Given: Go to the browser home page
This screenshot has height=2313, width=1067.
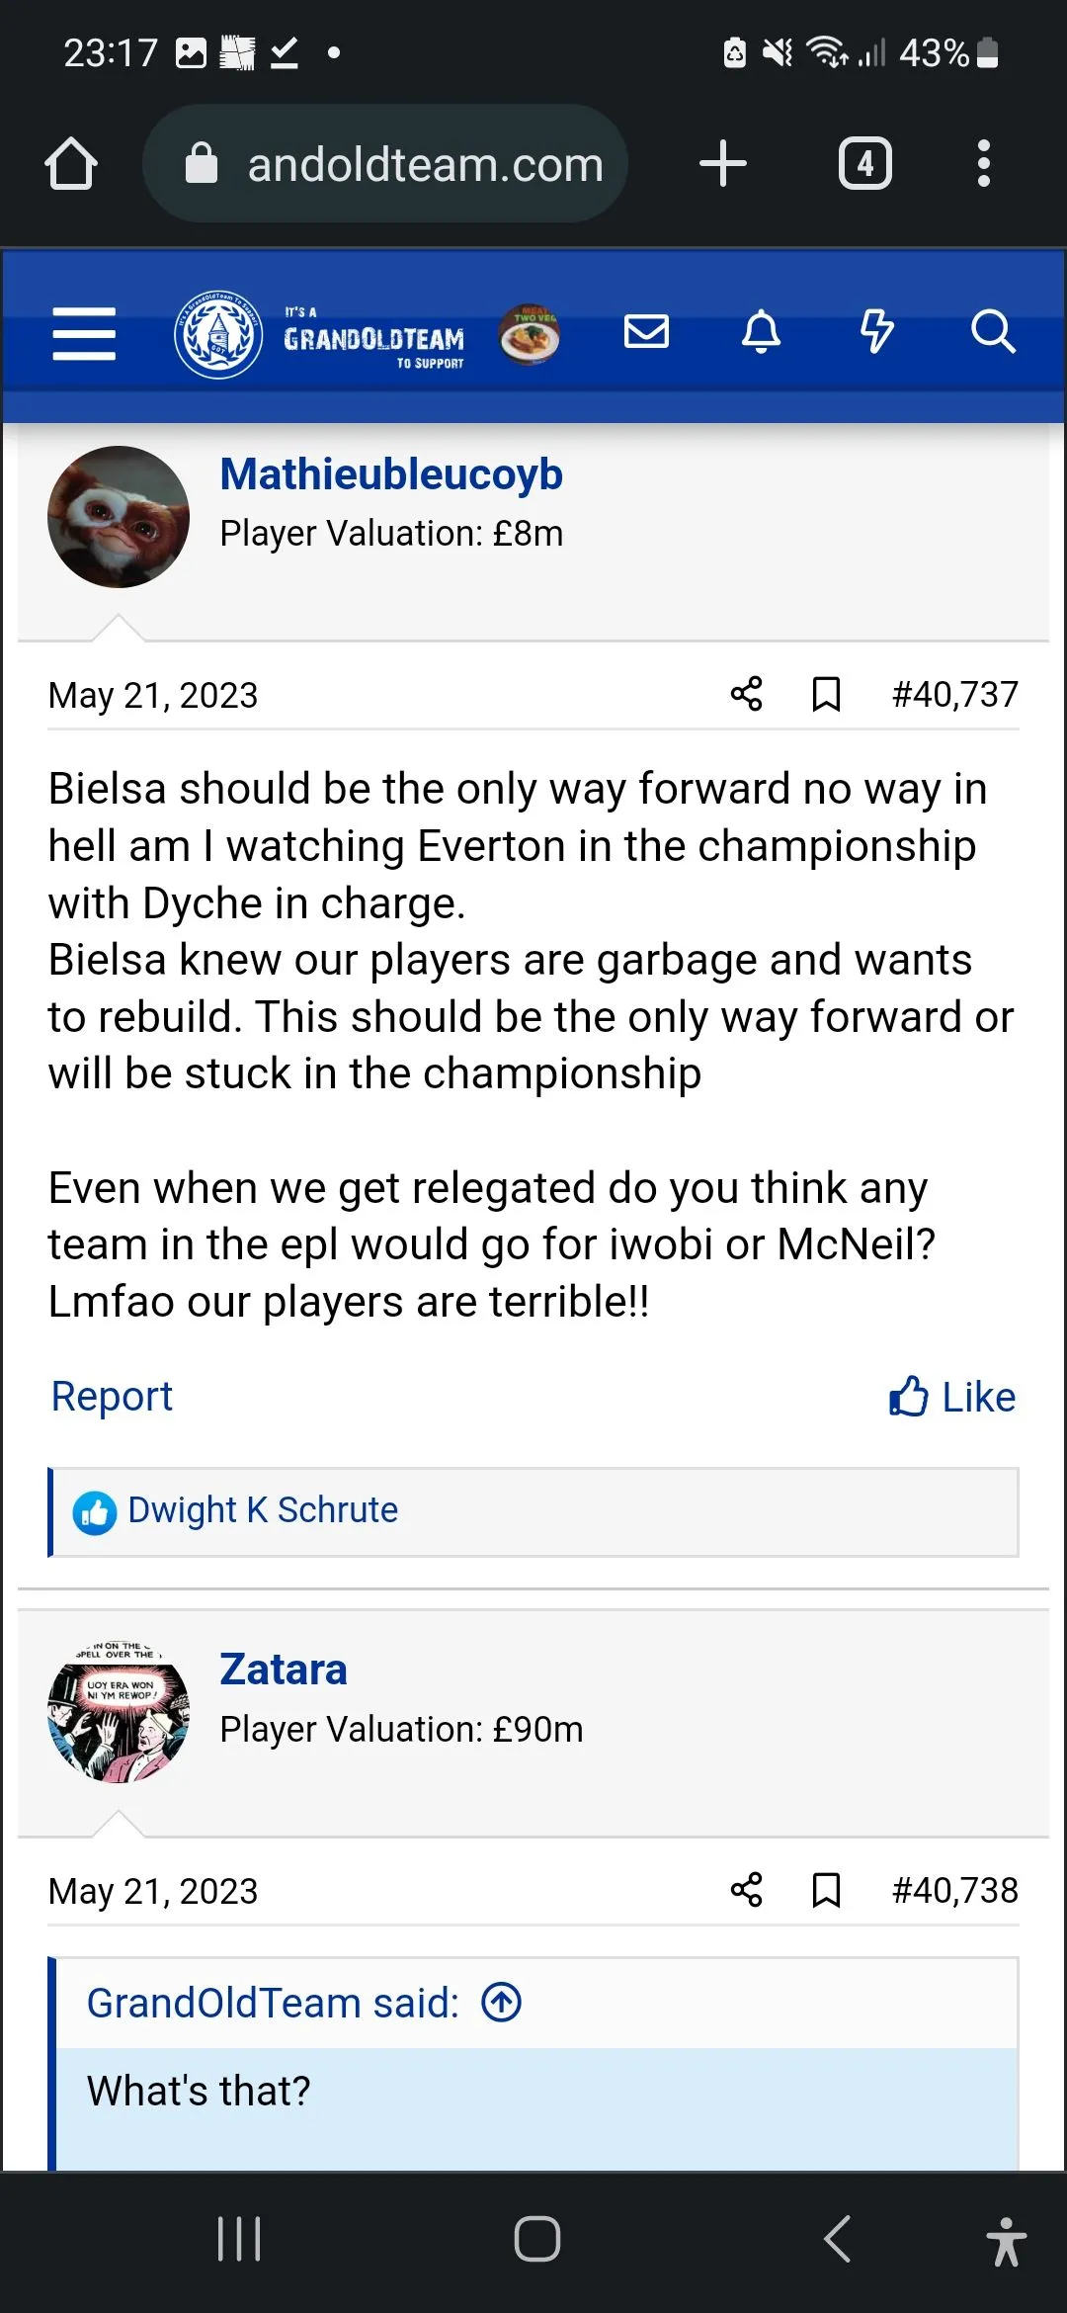Looking at the screenshot, I should click(x=71, y=163).
